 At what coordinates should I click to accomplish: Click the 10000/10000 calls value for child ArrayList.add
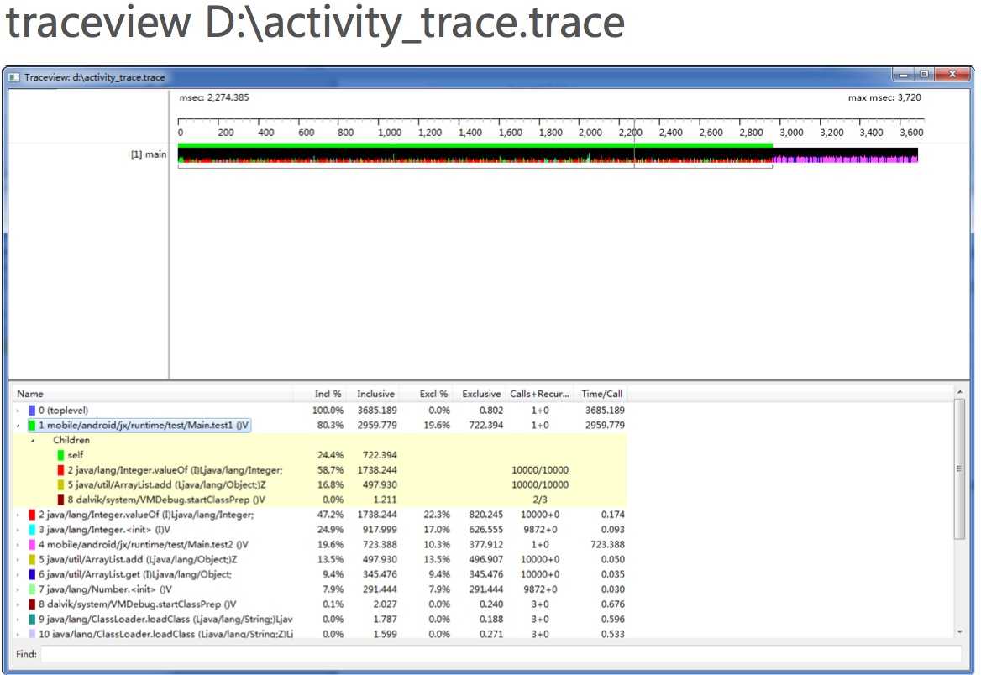[540, 484]
